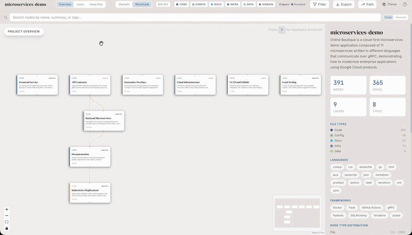This screenshot has height=235, width=412.
Task: Open help via the question mark icon
Action: coord(405,4)
